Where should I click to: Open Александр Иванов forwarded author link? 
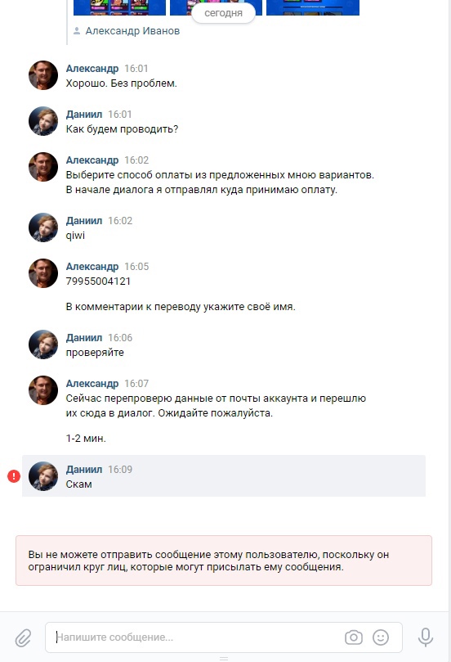(x=132, y=31)
